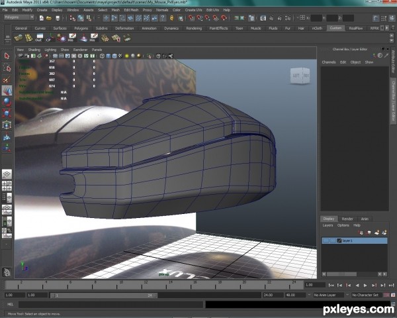Activate the Move tool in toolbox
Screen dimensions: 397x318
coord(7,90)
